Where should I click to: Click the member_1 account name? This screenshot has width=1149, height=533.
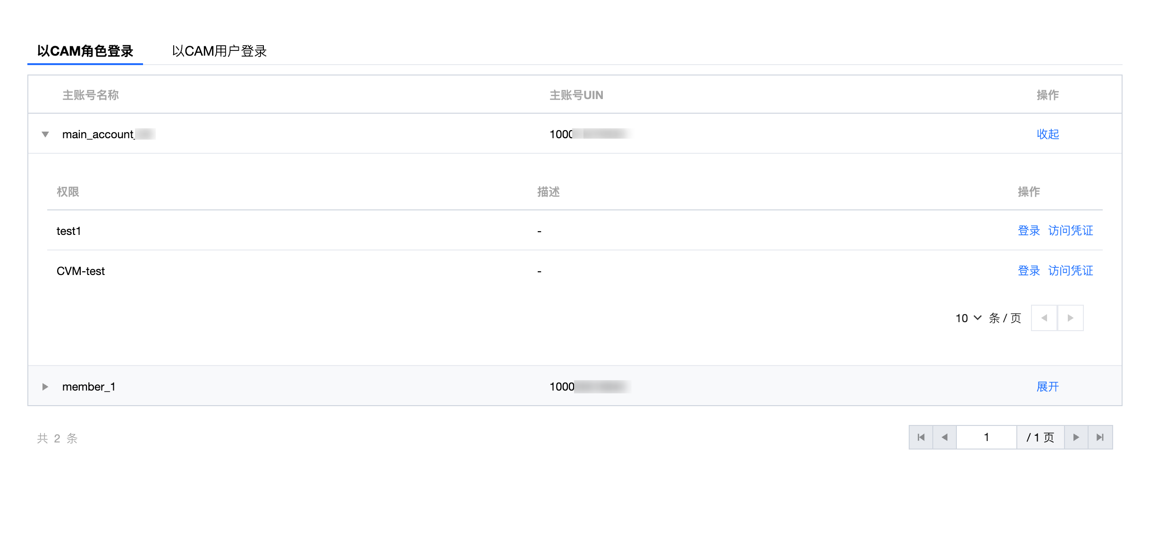click(x=89, y=387)
